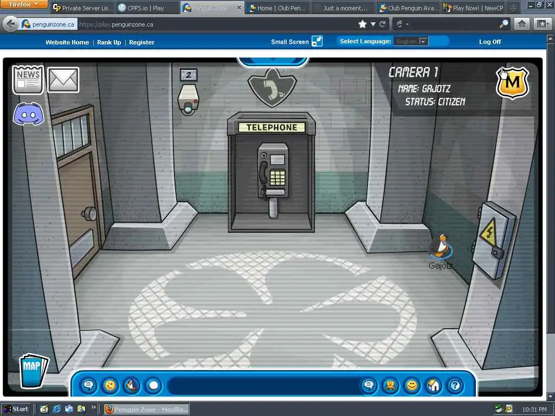The height and width of the screenshot is (416, 555).
Task: Switch to the CPPS.io Play tab
Action: 147,8
